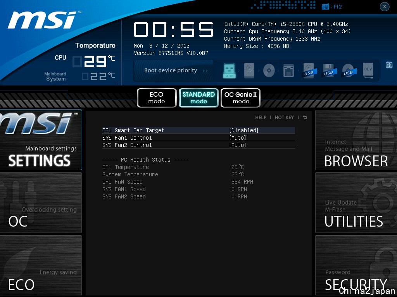Click the 00:55 clock display
Viewport: 397px width, 297px height.
(x=173, y=29)
